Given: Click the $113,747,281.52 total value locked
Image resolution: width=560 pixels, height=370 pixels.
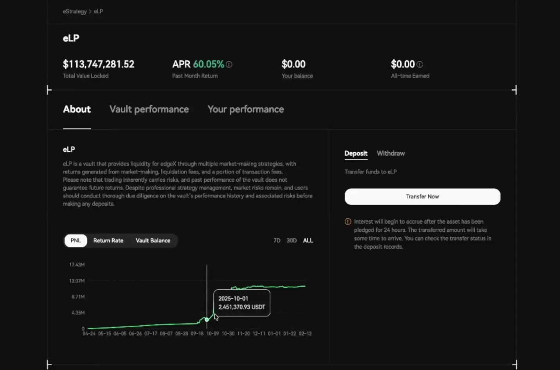Looking at the screenshot, I should click(99, 64).
